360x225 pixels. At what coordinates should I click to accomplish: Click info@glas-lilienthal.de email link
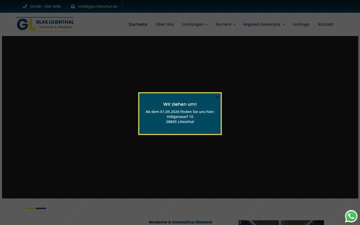98,6
